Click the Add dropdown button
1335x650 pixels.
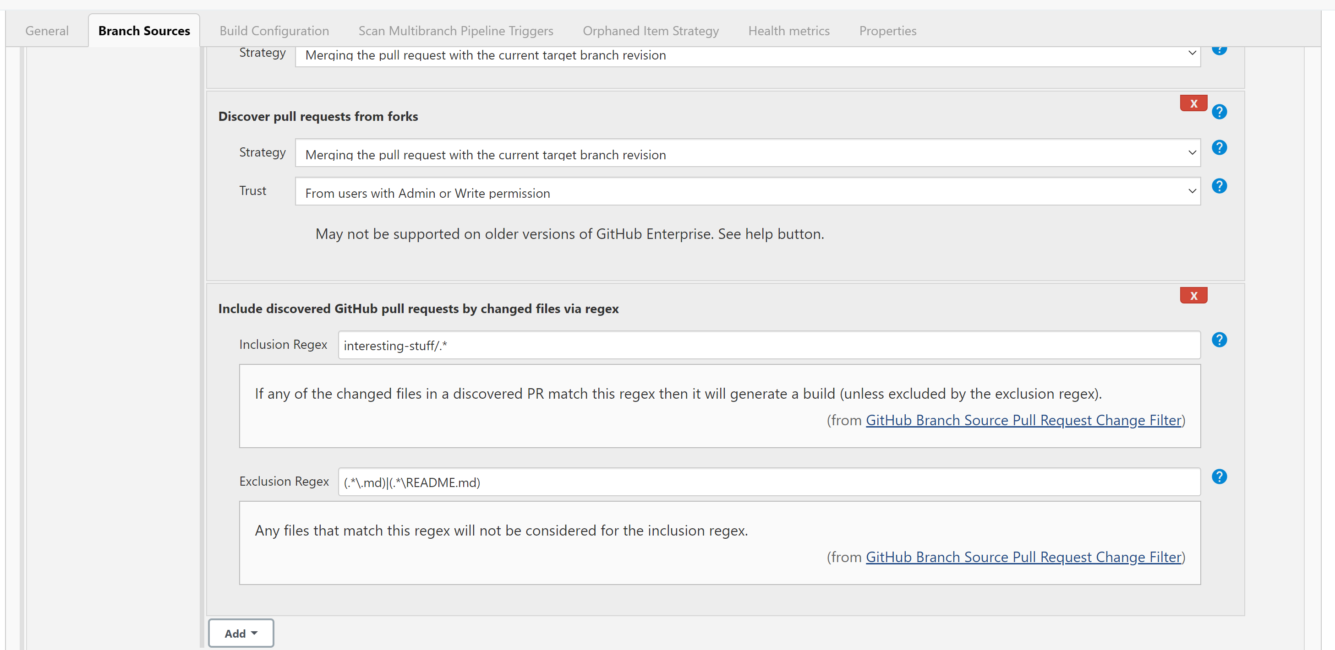[241, 633]
